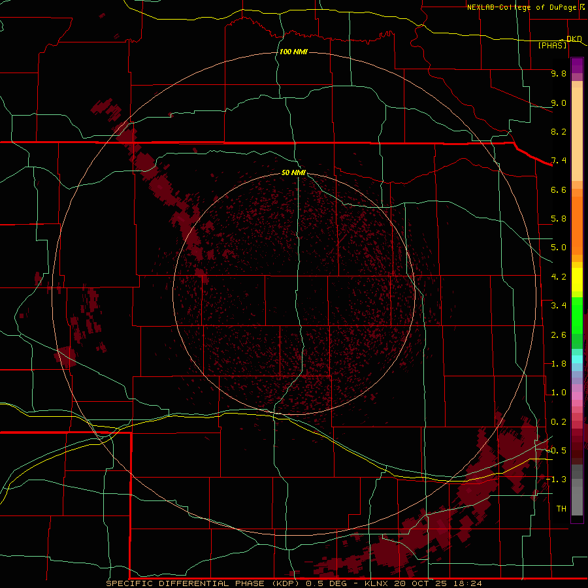Click the 5.0 value on the color scale
The width and height of the screenshot is (588, 588).
559,248
